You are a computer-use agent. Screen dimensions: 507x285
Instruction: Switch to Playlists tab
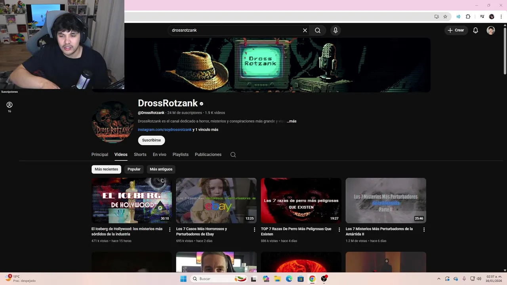tap(181, 154)
